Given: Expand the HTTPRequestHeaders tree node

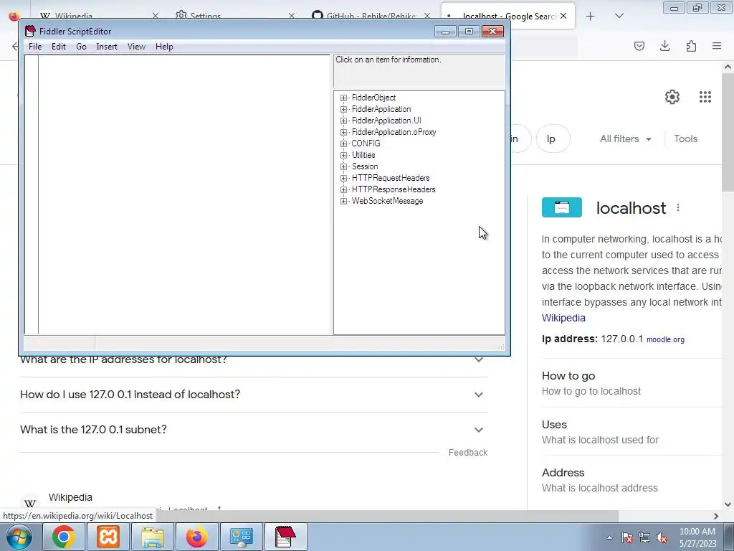Looking at the screenshot, I should [x=343, y=178].
